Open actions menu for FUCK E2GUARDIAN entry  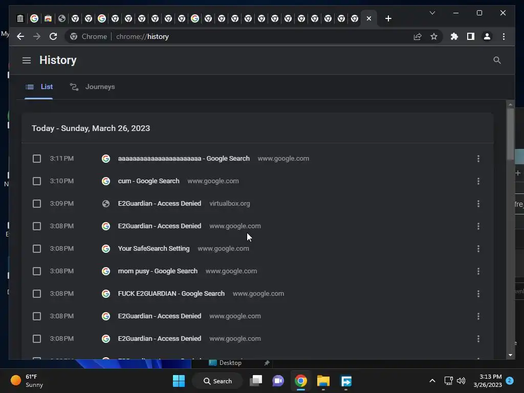point(478,294)
